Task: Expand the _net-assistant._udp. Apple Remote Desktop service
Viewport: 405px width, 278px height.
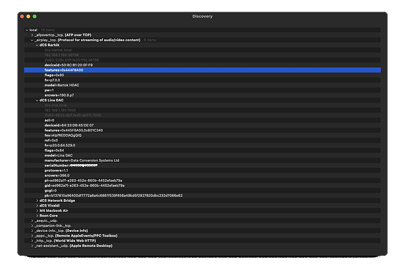Action: point(32,246)
